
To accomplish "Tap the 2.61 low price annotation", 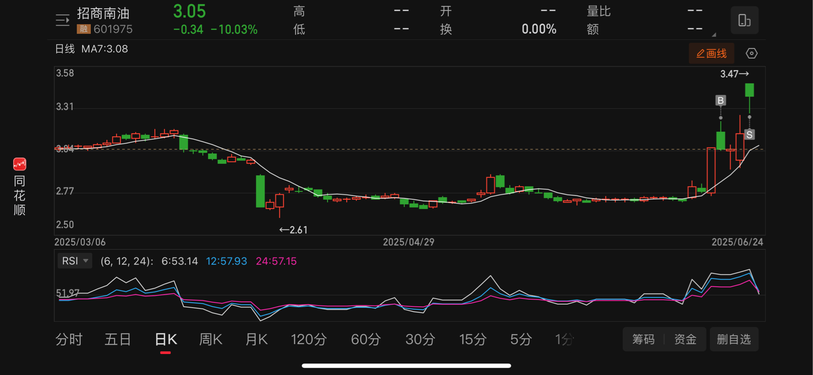I will (x=293, y=230).
